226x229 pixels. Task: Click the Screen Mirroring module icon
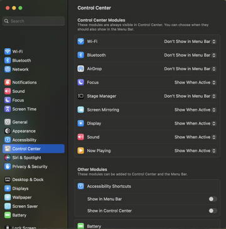coord(81,110)
